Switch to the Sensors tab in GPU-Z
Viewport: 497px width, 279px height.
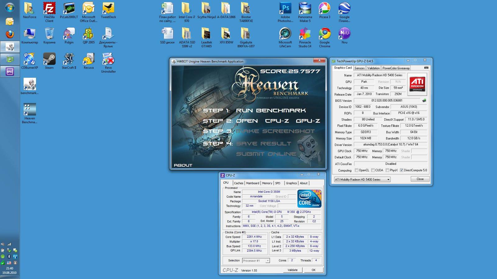(359, 68)
